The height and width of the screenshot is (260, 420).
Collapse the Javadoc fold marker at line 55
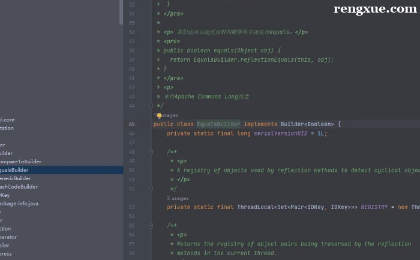coord(151,225)
